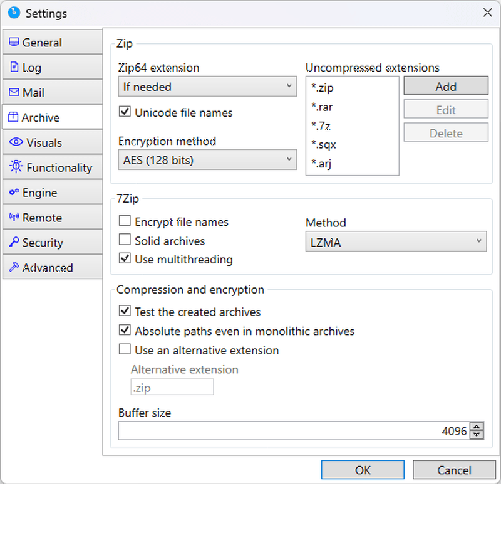Image resolution: width=501 pixels, height=552 pixels.
Task: Click the monitor icon next to General
Action: click(14, 42)
